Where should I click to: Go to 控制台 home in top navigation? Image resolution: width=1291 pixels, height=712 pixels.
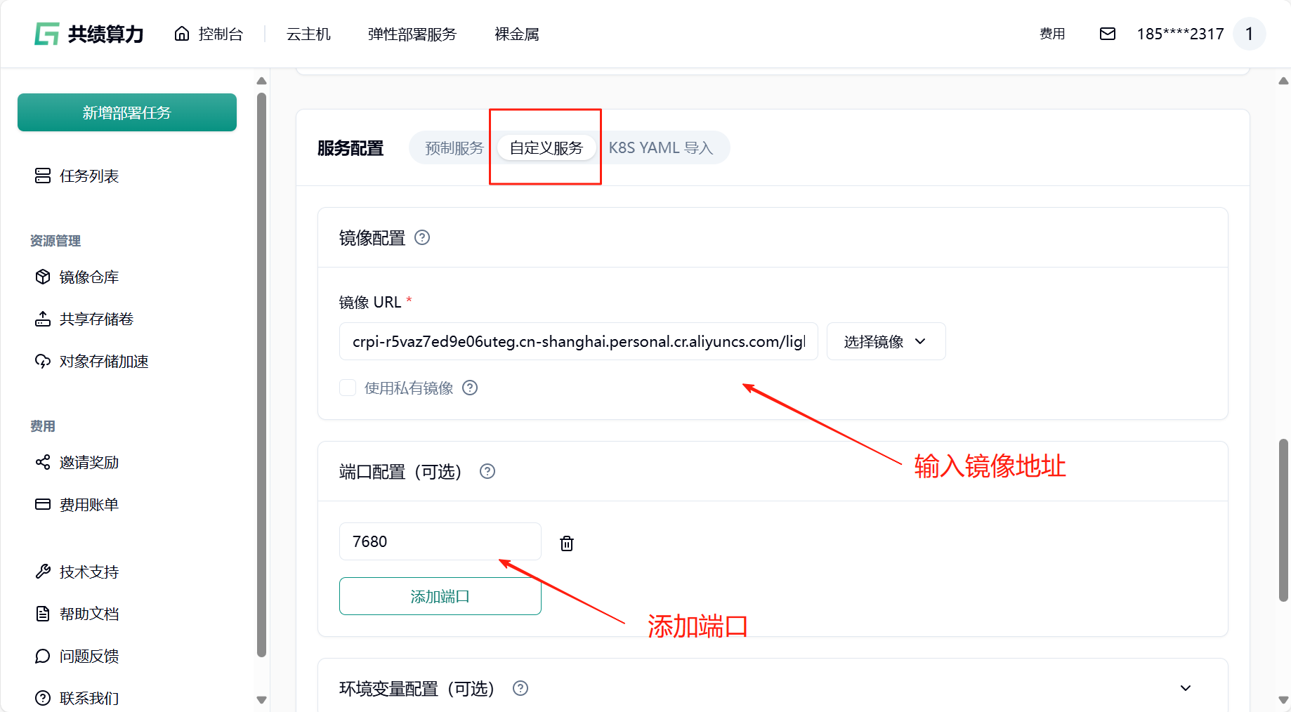point(209,34)
